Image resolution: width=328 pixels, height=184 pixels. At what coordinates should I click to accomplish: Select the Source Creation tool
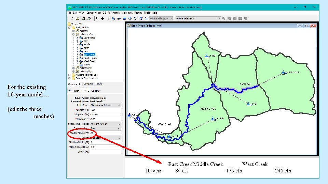point(141,18)
